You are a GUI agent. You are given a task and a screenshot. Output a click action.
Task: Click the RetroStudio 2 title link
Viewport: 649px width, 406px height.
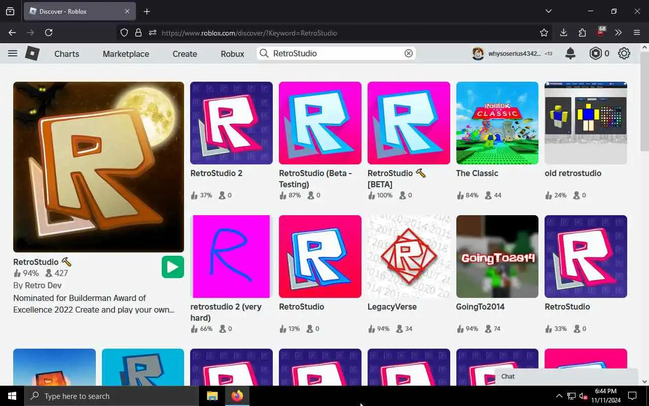click(x=217, y=173)
